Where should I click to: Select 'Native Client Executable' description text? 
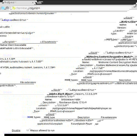coord(13,45)
